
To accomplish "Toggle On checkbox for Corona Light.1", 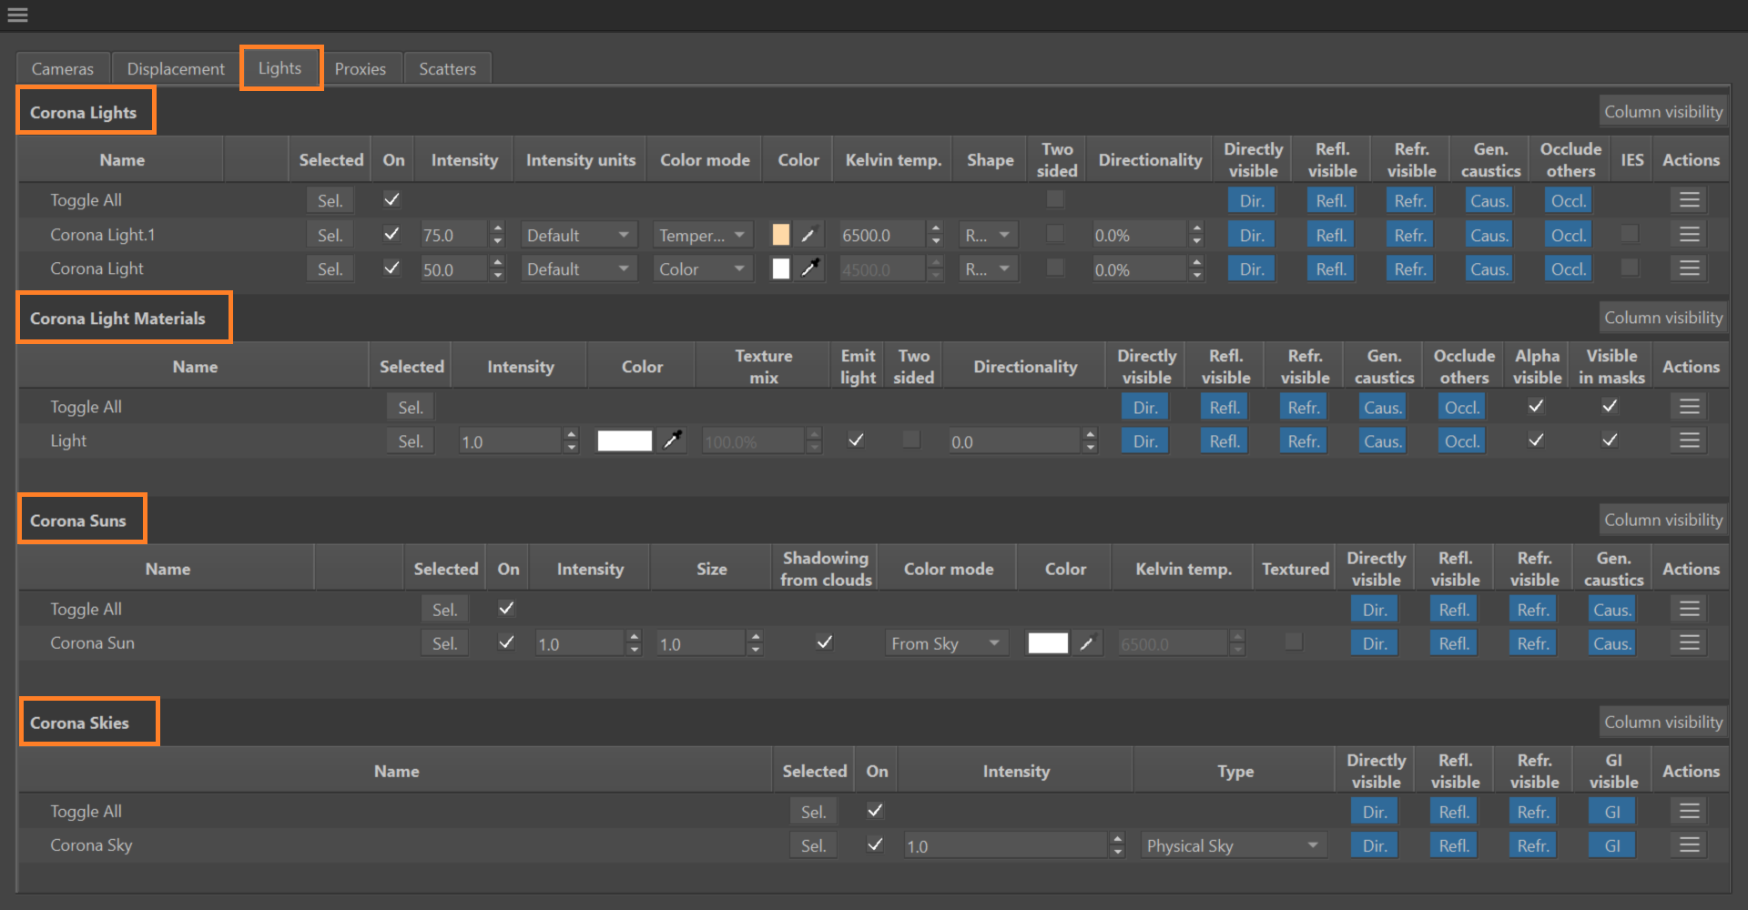I will click(392, 234).
